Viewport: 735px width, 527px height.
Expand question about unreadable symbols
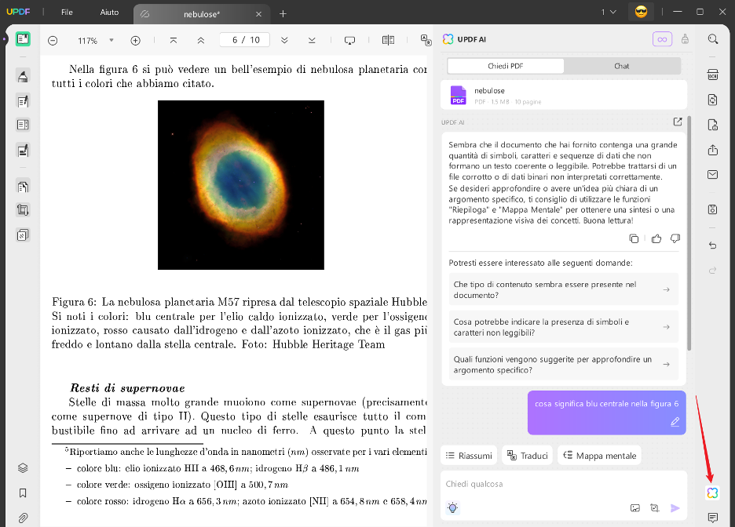tap(563, 327)
